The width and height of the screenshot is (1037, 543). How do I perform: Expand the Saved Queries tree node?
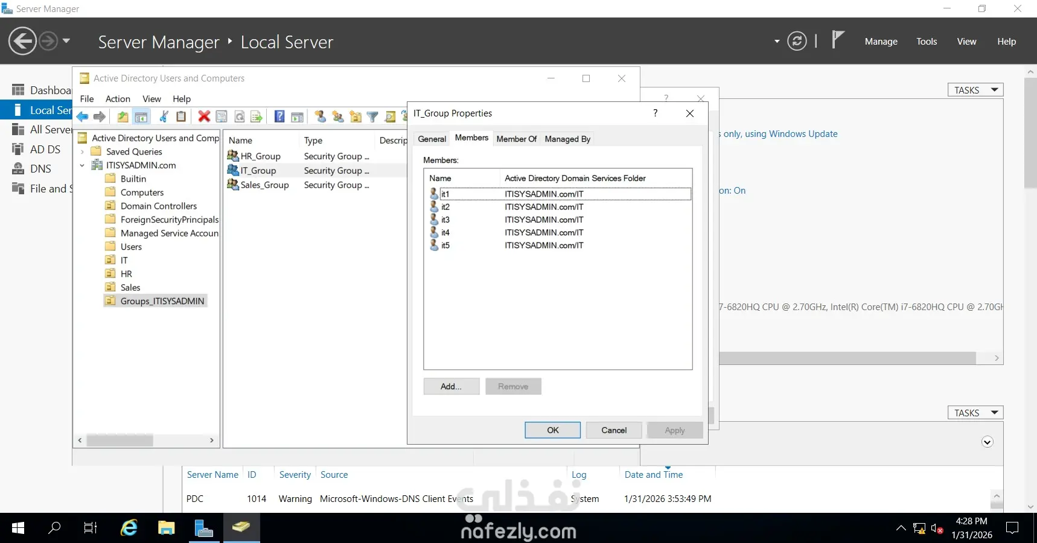82,152
